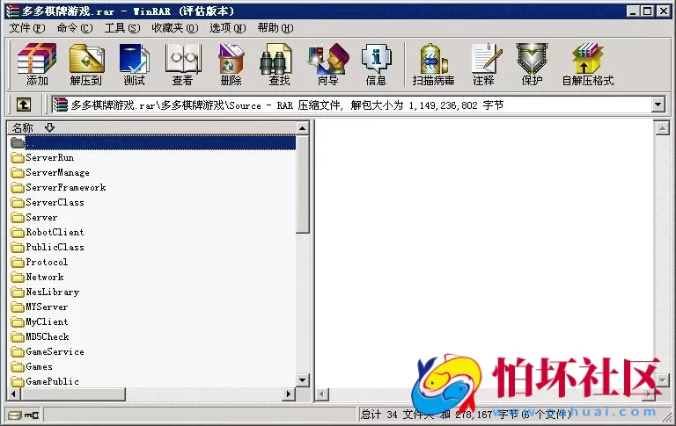Click the 删除 (Delete) toolbar icon

point(231,64)
